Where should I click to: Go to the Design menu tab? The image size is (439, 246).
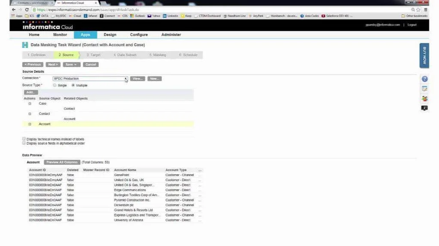pyautogui.click(x=110, y=35)
